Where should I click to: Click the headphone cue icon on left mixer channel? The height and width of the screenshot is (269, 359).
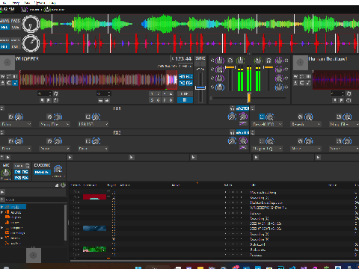point(230,61)
